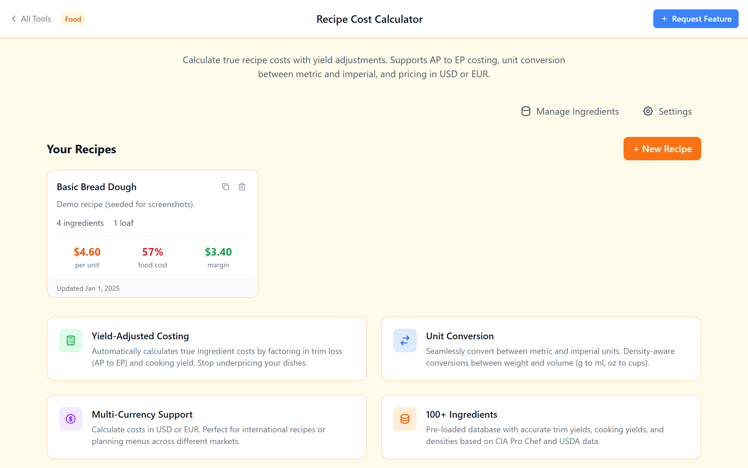Click the Request Feature button
The width and height of the screenshot is (748, 468).
point(696,18)
